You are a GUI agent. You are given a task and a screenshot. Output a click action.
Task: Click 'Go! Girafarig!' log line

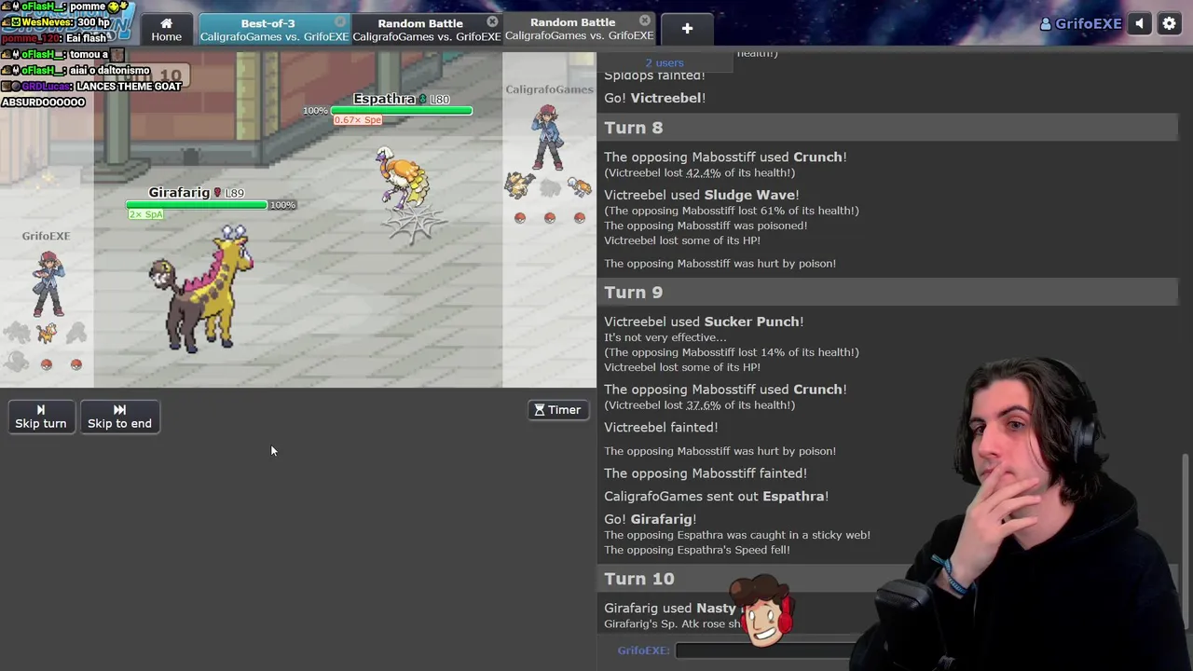651,519
